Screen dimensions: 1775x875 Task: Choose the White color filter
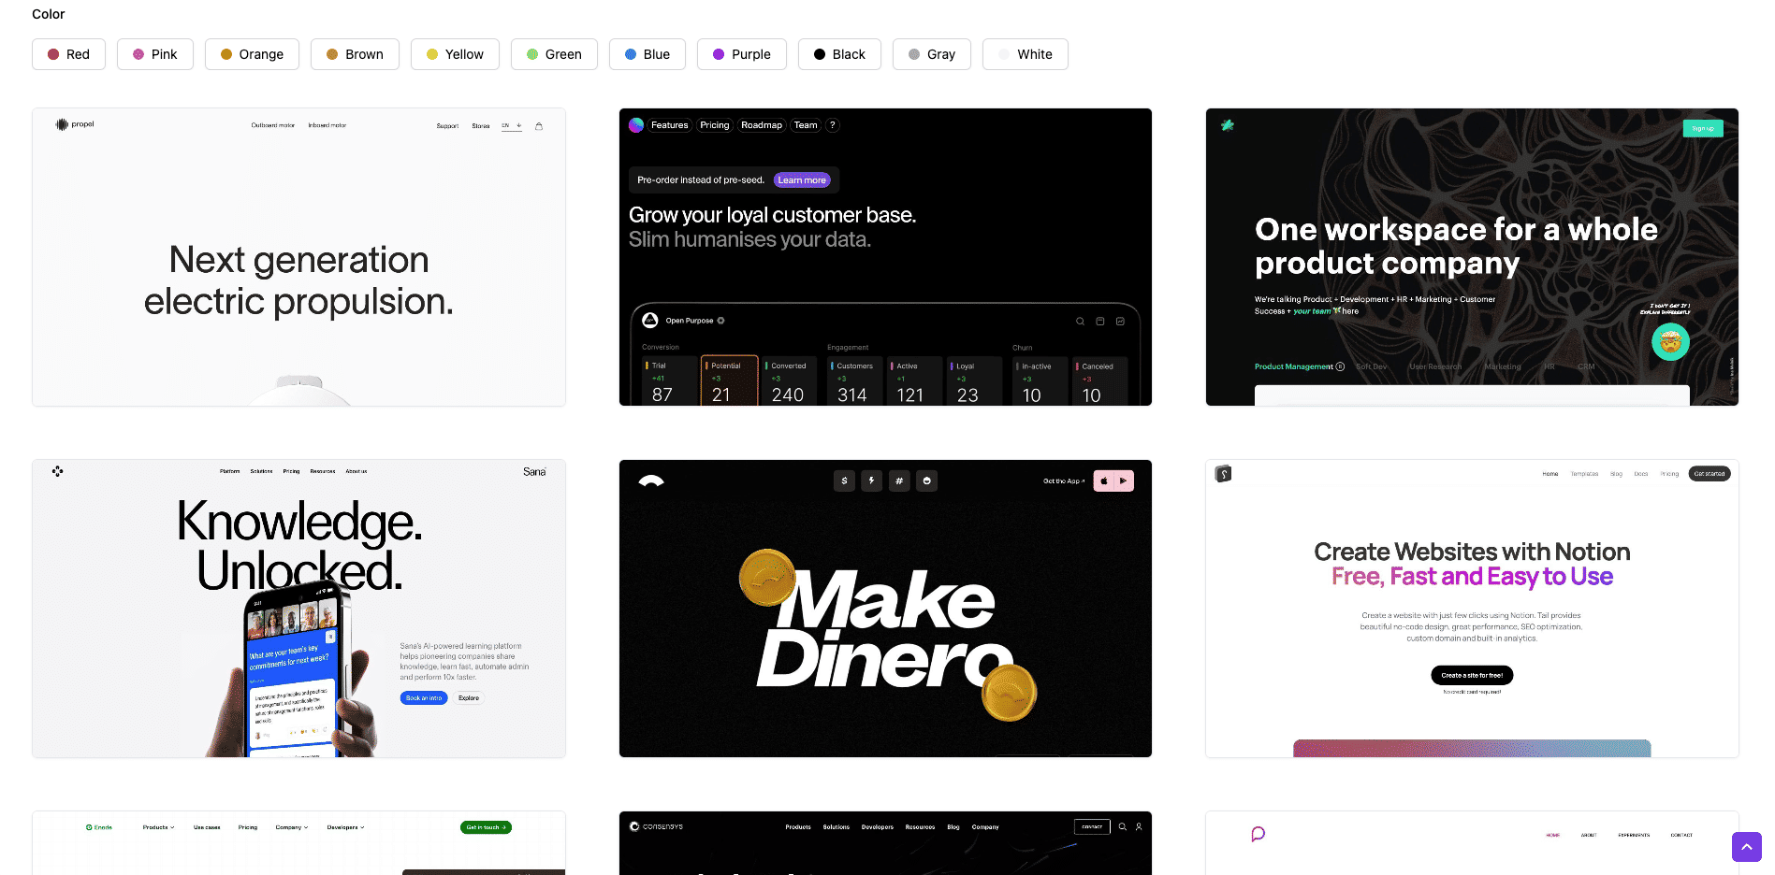(x=1025, y=54)
